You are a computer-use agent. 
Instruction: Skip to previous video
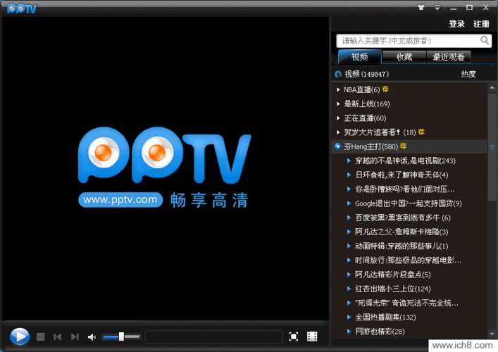[x=58, y=337]
